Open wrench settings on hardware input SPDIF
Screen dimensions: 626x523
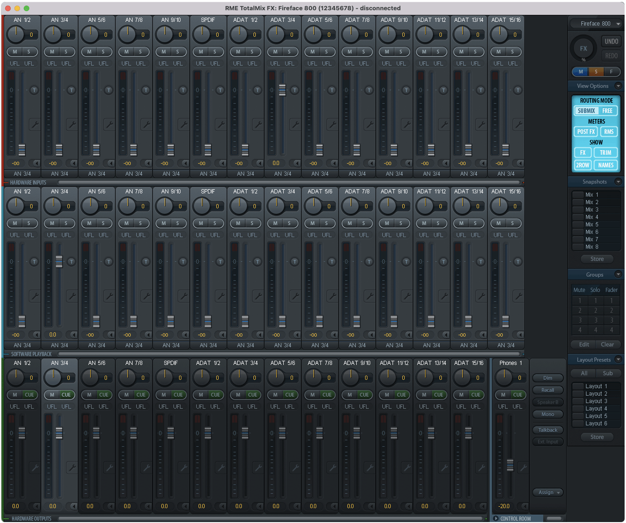(x=220, y=124)
